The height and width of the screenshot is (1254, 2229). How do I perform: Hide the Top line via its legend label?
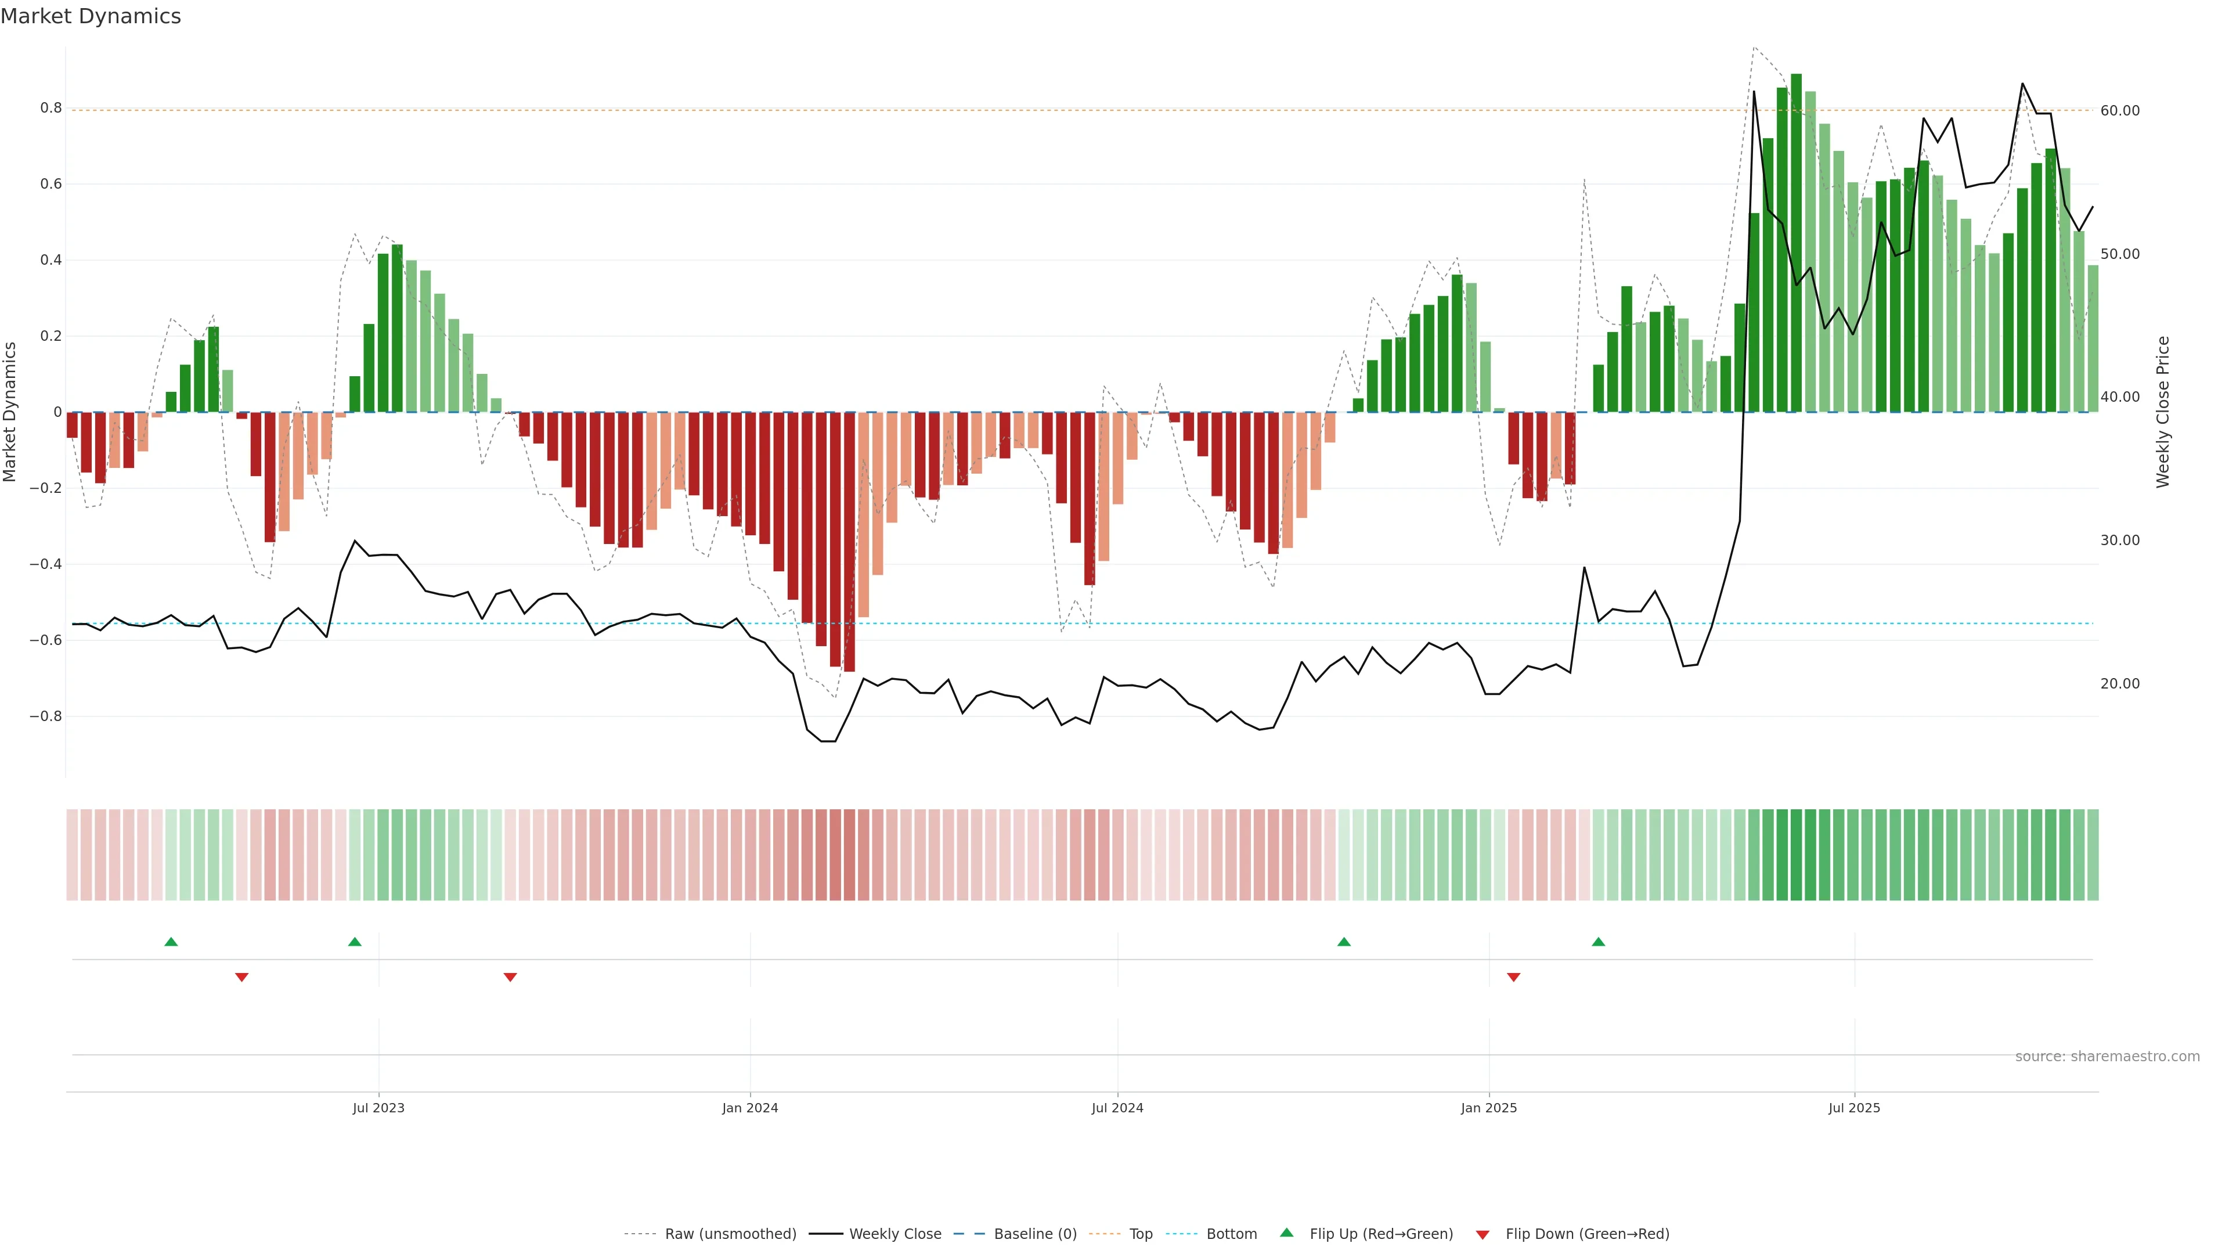[x=1141, y=1234]
